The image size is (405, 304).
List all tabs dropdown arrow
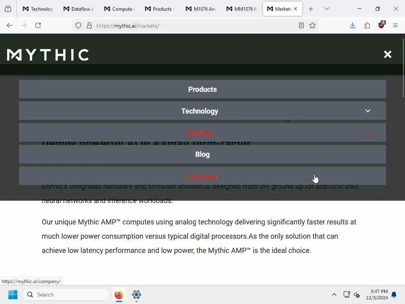(327, 9)
